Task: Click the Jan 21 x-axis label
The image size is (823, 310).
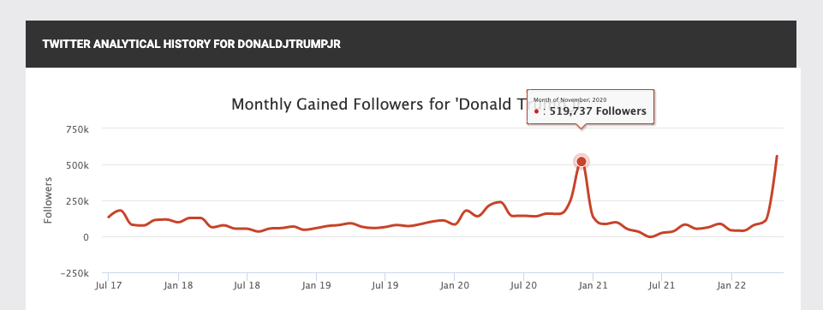Action: tap(593, 286)
